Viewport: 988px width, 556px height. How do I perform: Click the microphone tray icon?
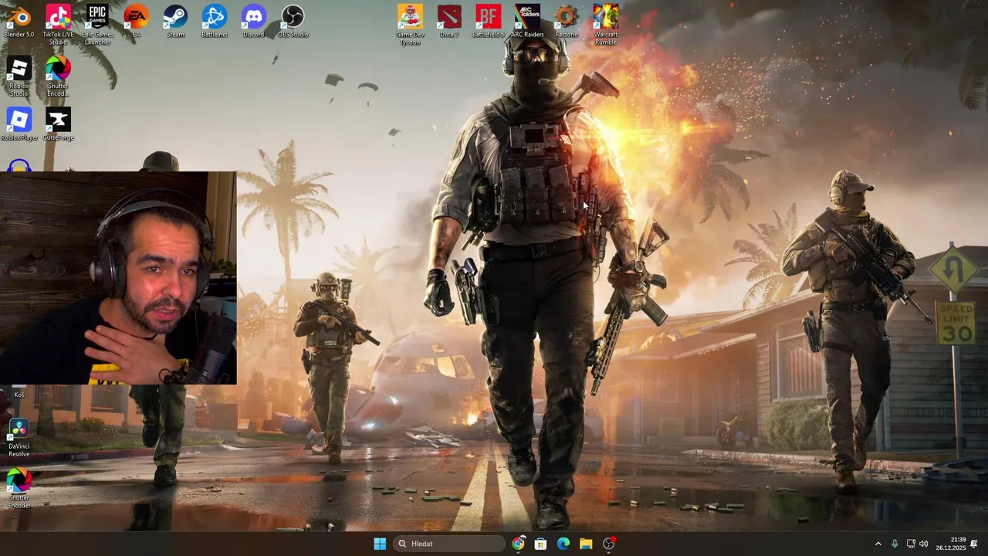pyautogui.click(x=895, y=544)
